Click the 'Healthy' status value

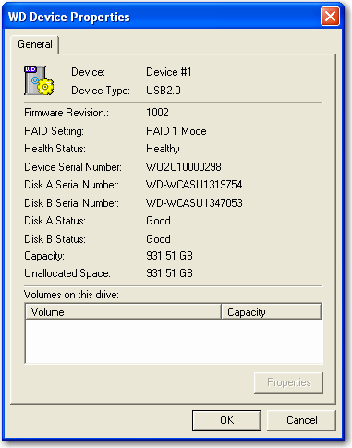tap(163, 149)
